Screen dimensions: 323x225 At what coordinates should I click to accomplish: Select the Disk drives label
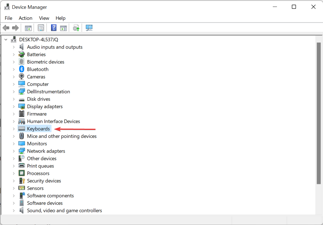pyautogui.click(x=39, y=99)
